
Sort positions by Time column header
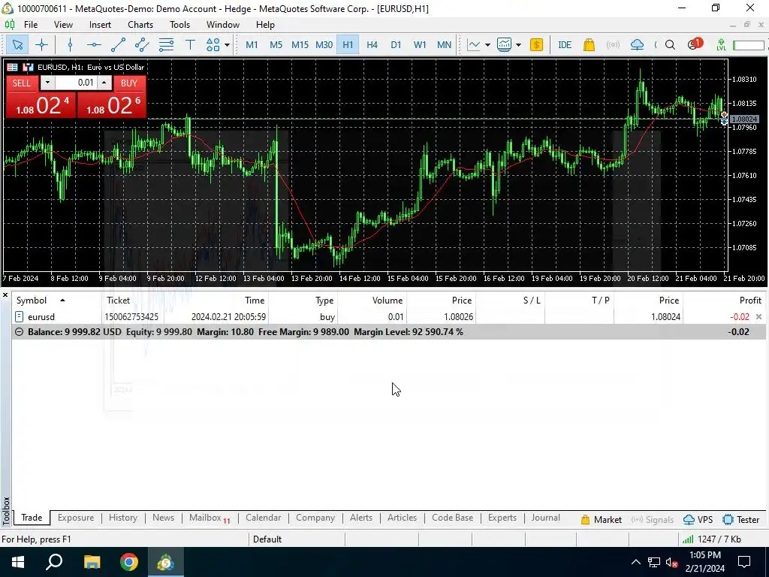point(255,301)
